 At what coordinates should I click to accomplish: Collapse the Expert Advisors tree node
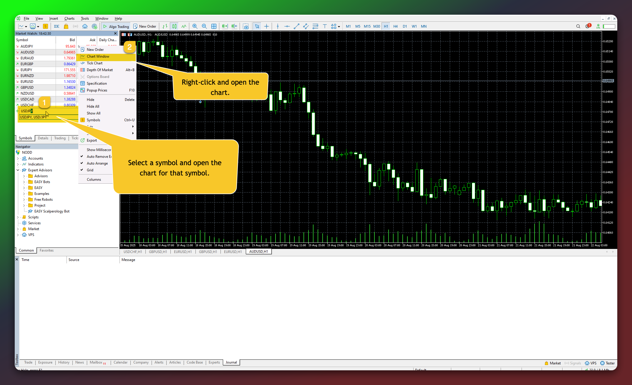tap(18, 170)
